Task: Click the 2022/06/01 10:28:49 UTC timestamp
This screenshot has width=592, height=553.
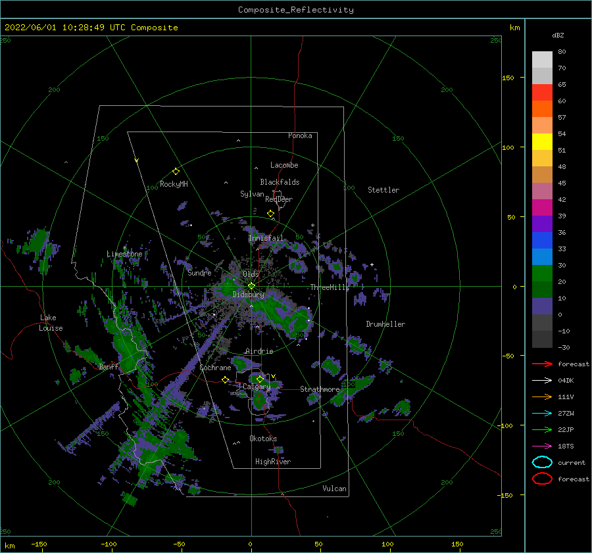Action: click(91, 28)
